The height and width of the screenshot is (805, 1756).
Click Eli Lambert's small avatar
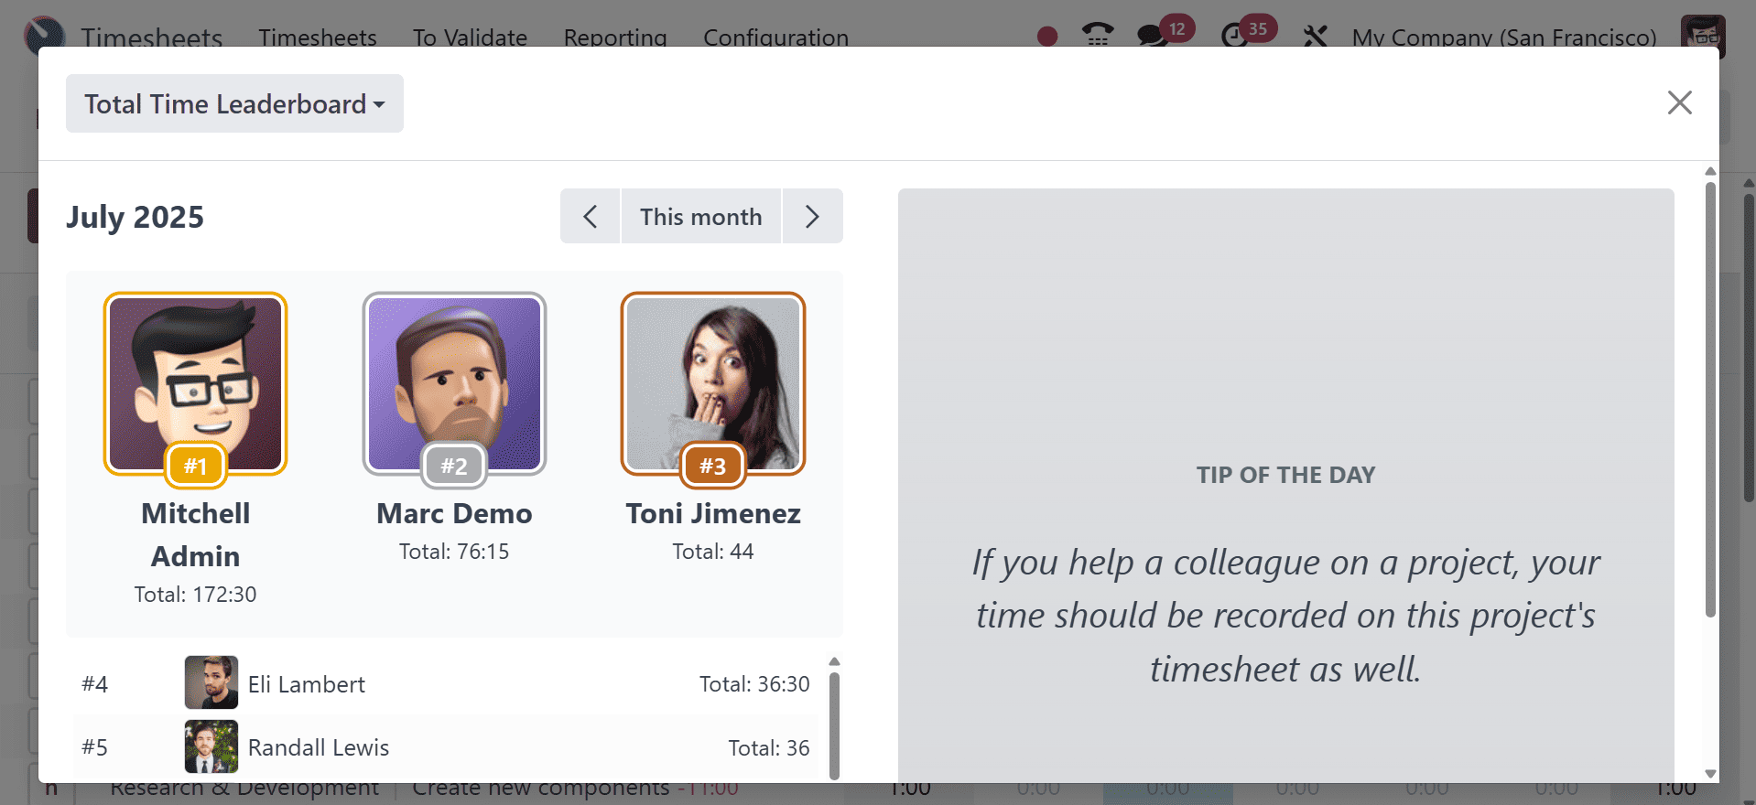[x=211, y=682]
